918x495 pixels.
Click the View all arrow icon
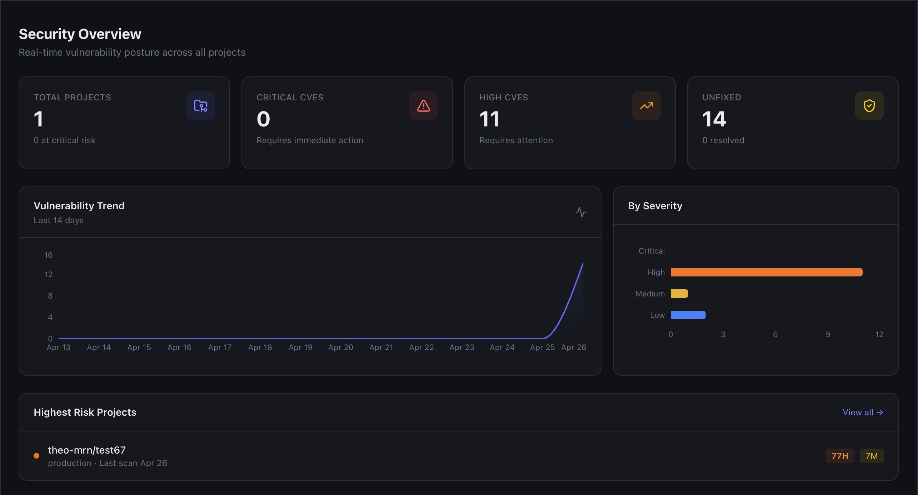coord(880,412)
